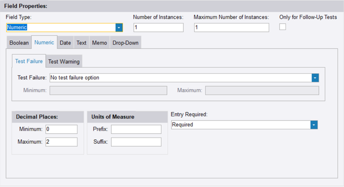This screenshot has height=187, width=344.
Task: Open the Date tab
Action: 65,43
